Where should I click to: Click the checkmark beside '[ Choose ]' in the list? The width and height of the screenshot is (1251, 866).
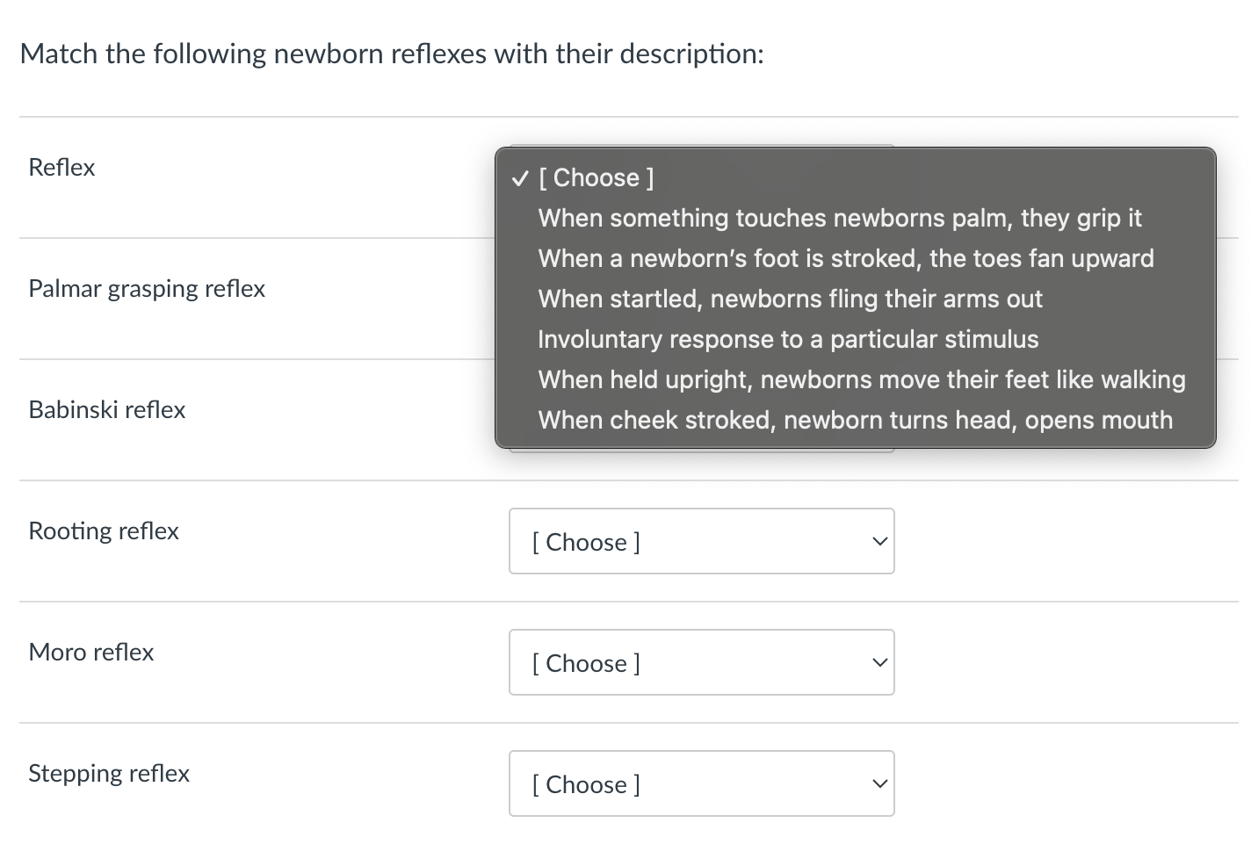point(520,178)
